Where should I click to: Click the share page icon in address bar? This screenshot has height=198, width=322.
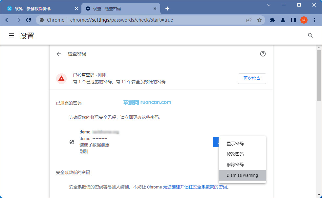pyautogui.click(x=249, y=20)
